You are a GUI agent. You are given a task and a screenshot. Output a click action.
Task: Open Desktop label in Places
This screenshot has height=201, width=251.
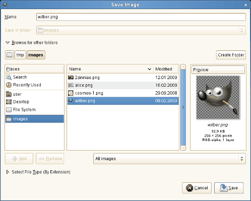click(21, 102)
